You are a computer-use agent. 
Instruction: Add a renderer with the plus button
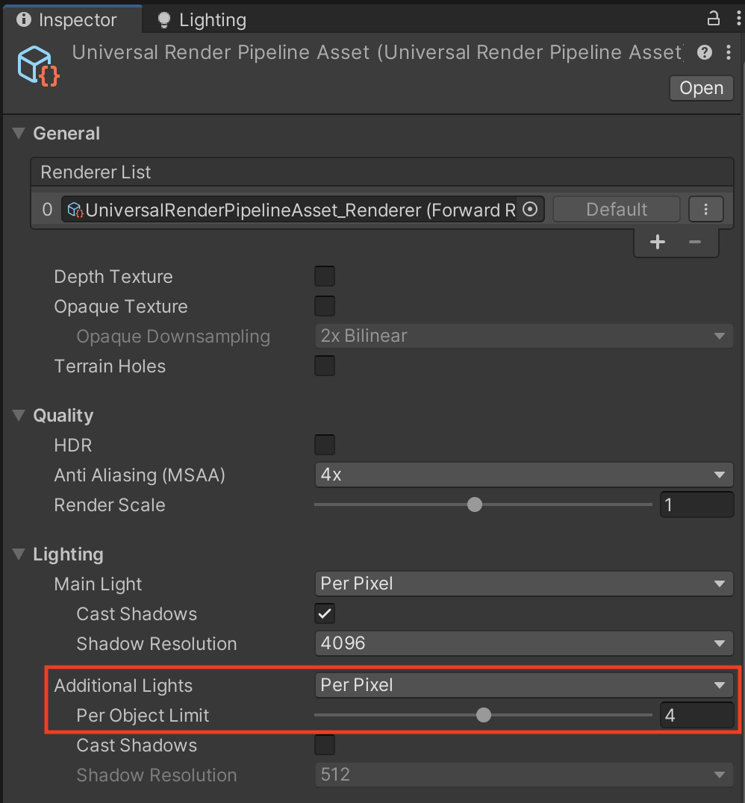[x=658, y=242]
